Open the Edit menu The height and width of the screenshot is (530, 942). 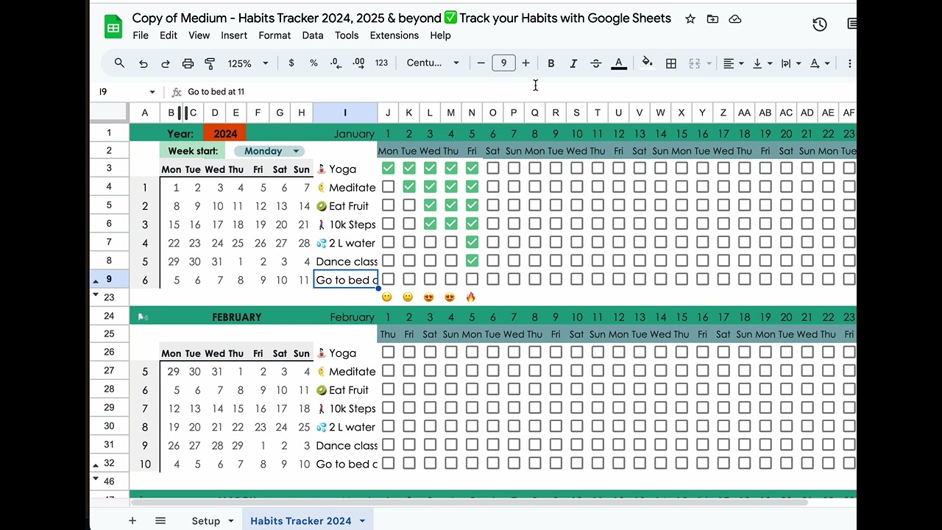pos(169,35)
